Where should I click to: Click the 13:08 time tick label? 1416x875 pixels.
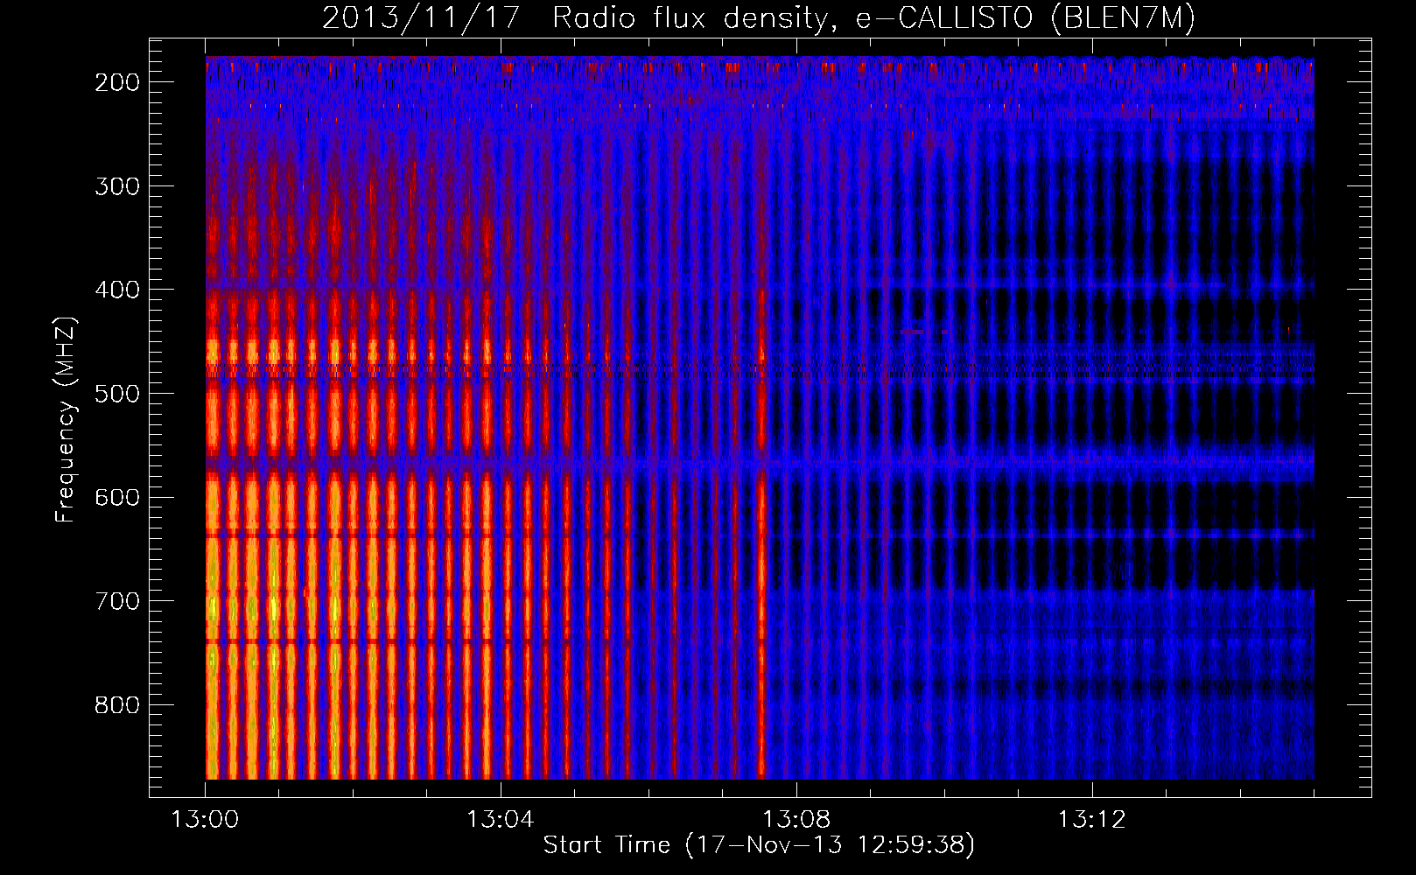796,820
